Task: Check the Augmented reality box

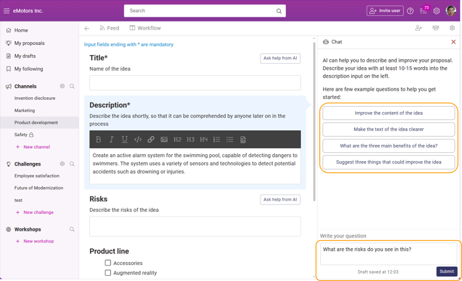Action: [108, 273]
